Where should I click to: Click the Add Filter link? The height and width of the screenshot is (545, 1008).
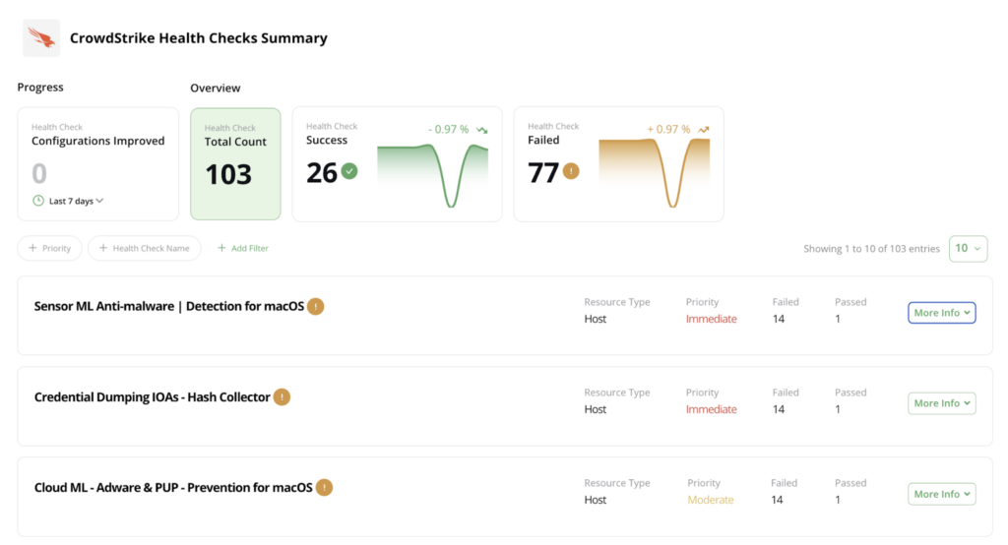(243, 248)
